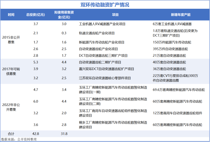Select raised funds 2.0 in the 商用车 row
This screenshot has width=210, height=142.
tap(64, 113)
